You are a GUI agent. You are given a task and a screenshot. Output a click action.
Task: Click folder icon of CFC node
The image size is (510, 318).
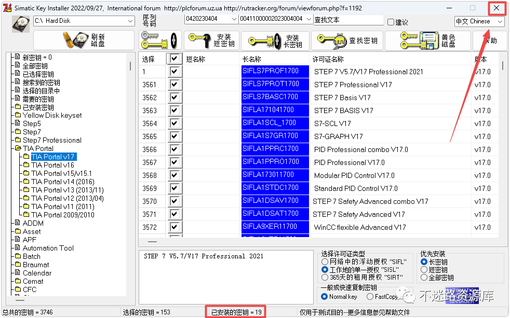(18, 289)
